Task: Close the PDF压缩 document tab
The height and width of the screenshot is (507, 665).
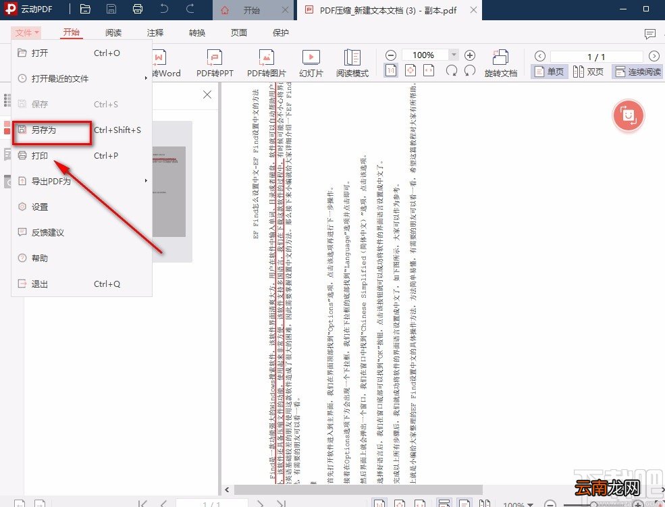Action: pyautogui.click(x=474, y=9)
